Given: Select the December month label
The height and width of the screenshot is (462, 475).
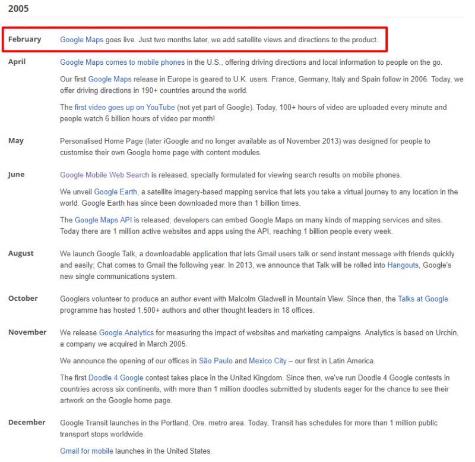Looking at the screenshot, I should point(27,422).
